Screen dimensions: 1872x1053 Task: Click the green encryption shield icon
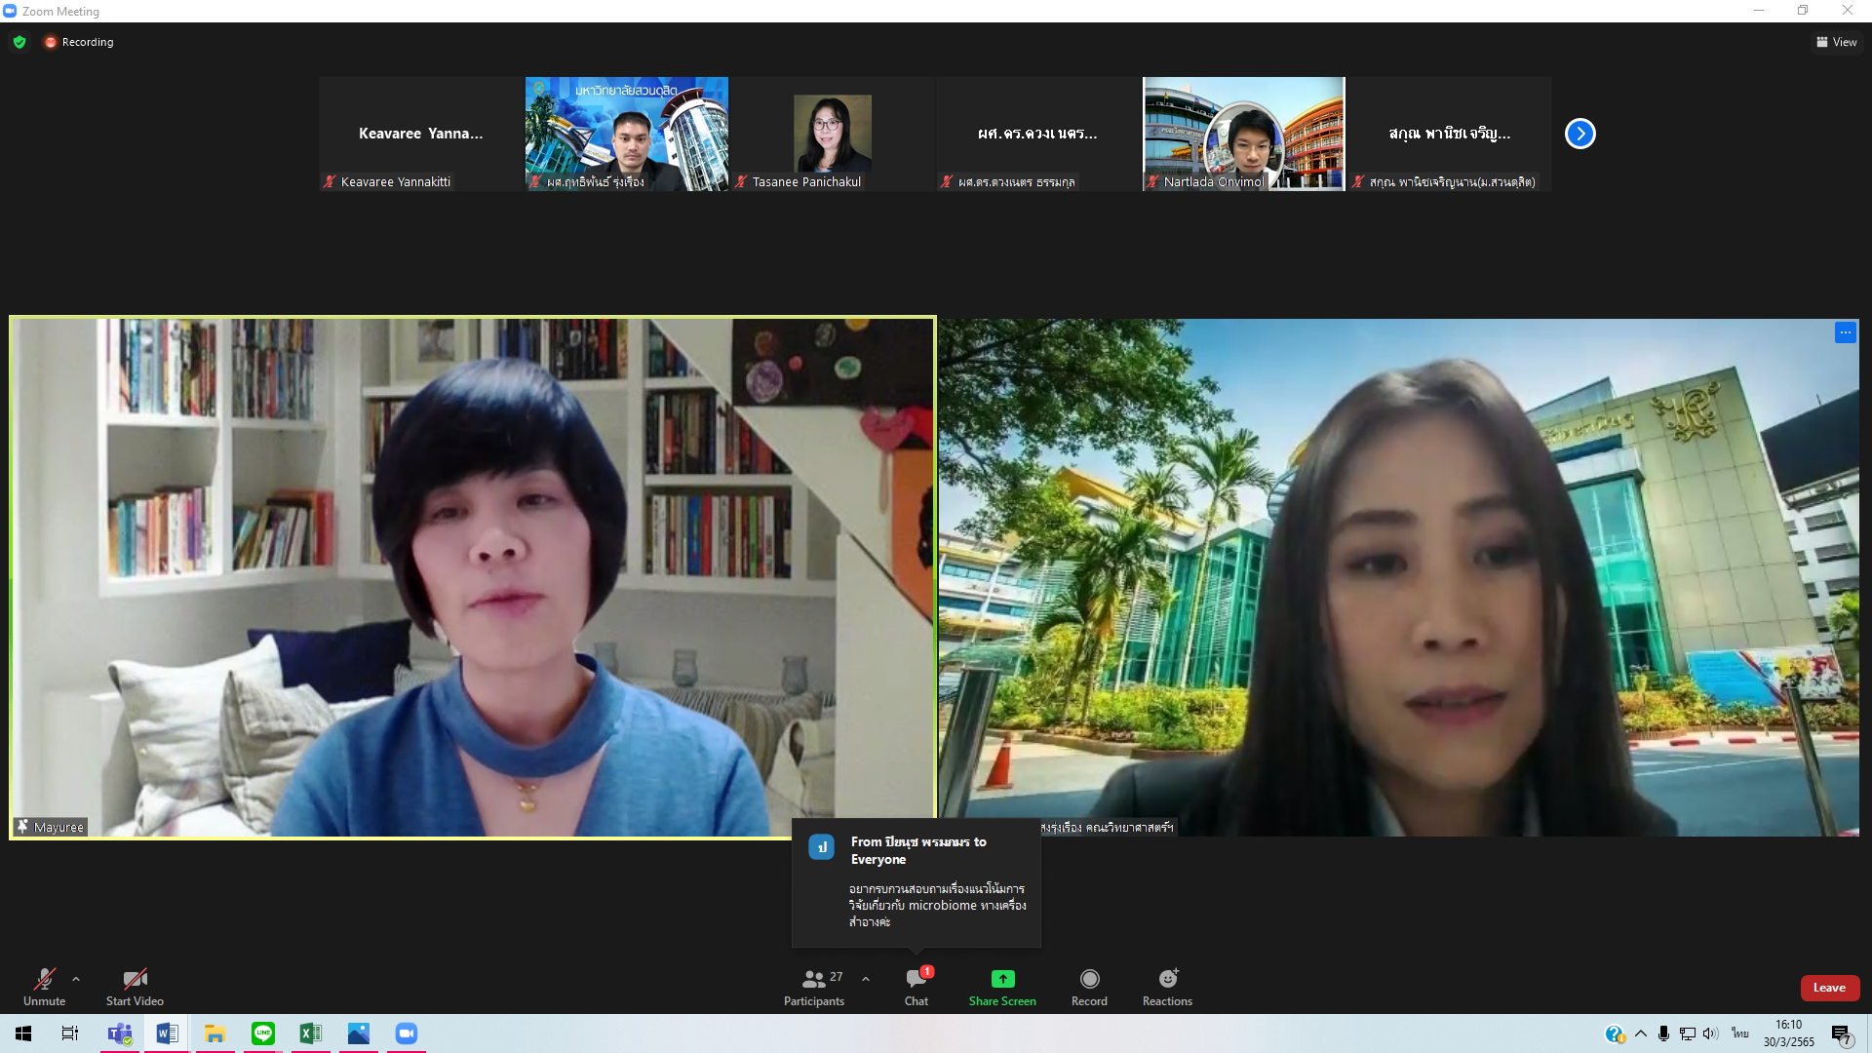click(x=19, y=42)
